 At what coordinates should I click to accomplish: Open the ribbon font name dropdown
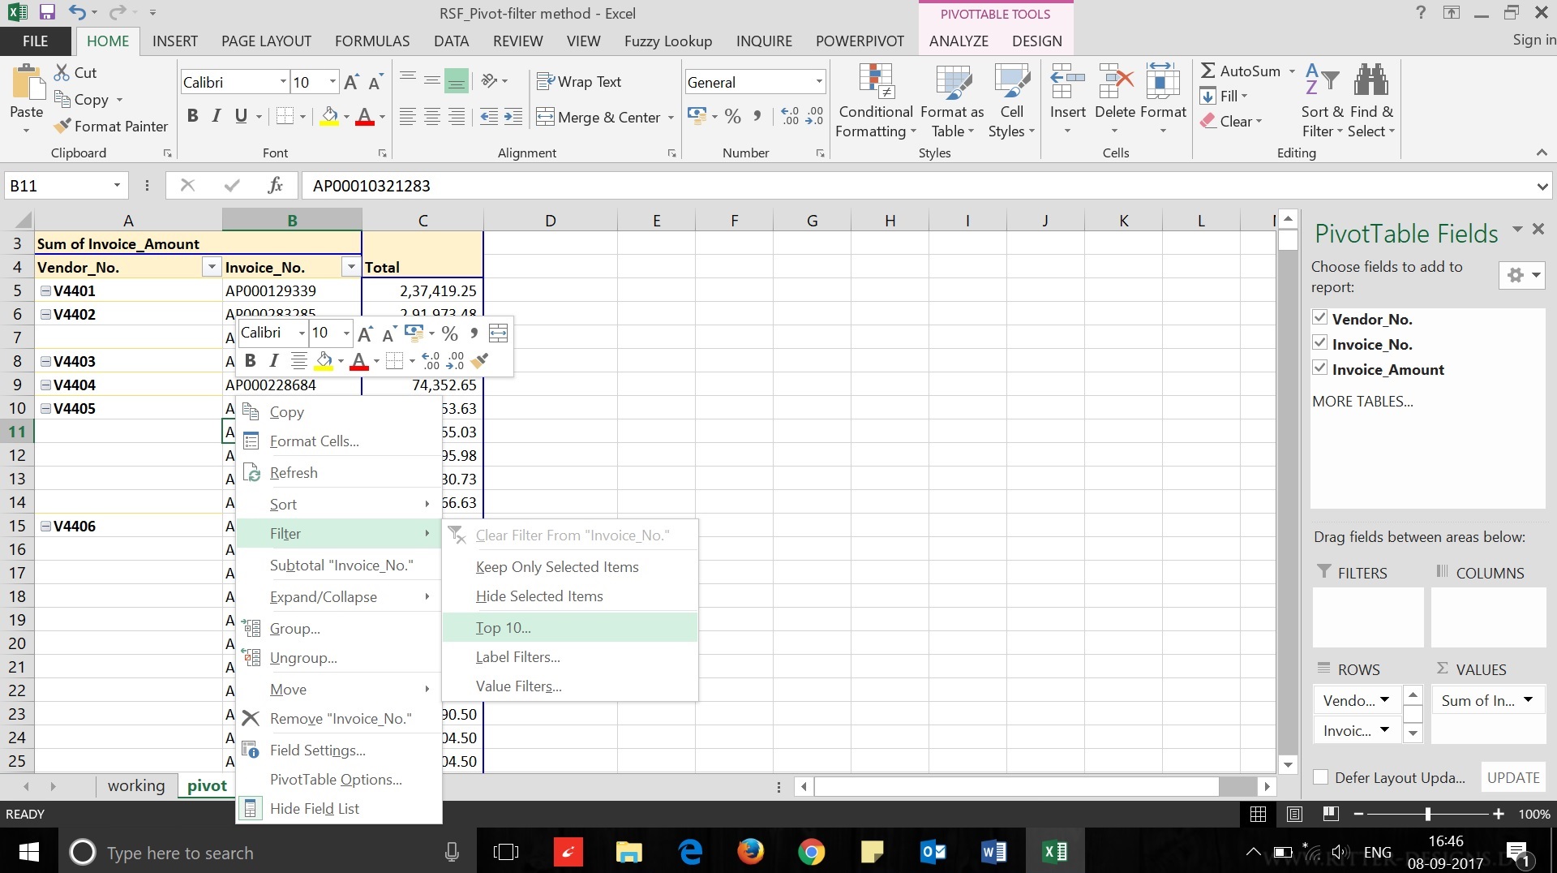click(283, 82)
